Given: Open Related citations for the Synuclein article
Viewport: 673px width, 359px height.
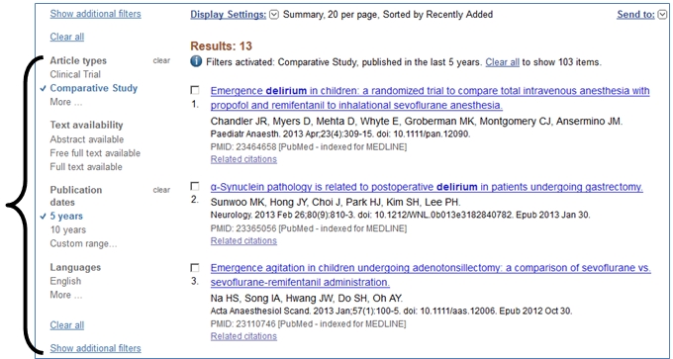Looking at the screenshot, I should 243,241.
